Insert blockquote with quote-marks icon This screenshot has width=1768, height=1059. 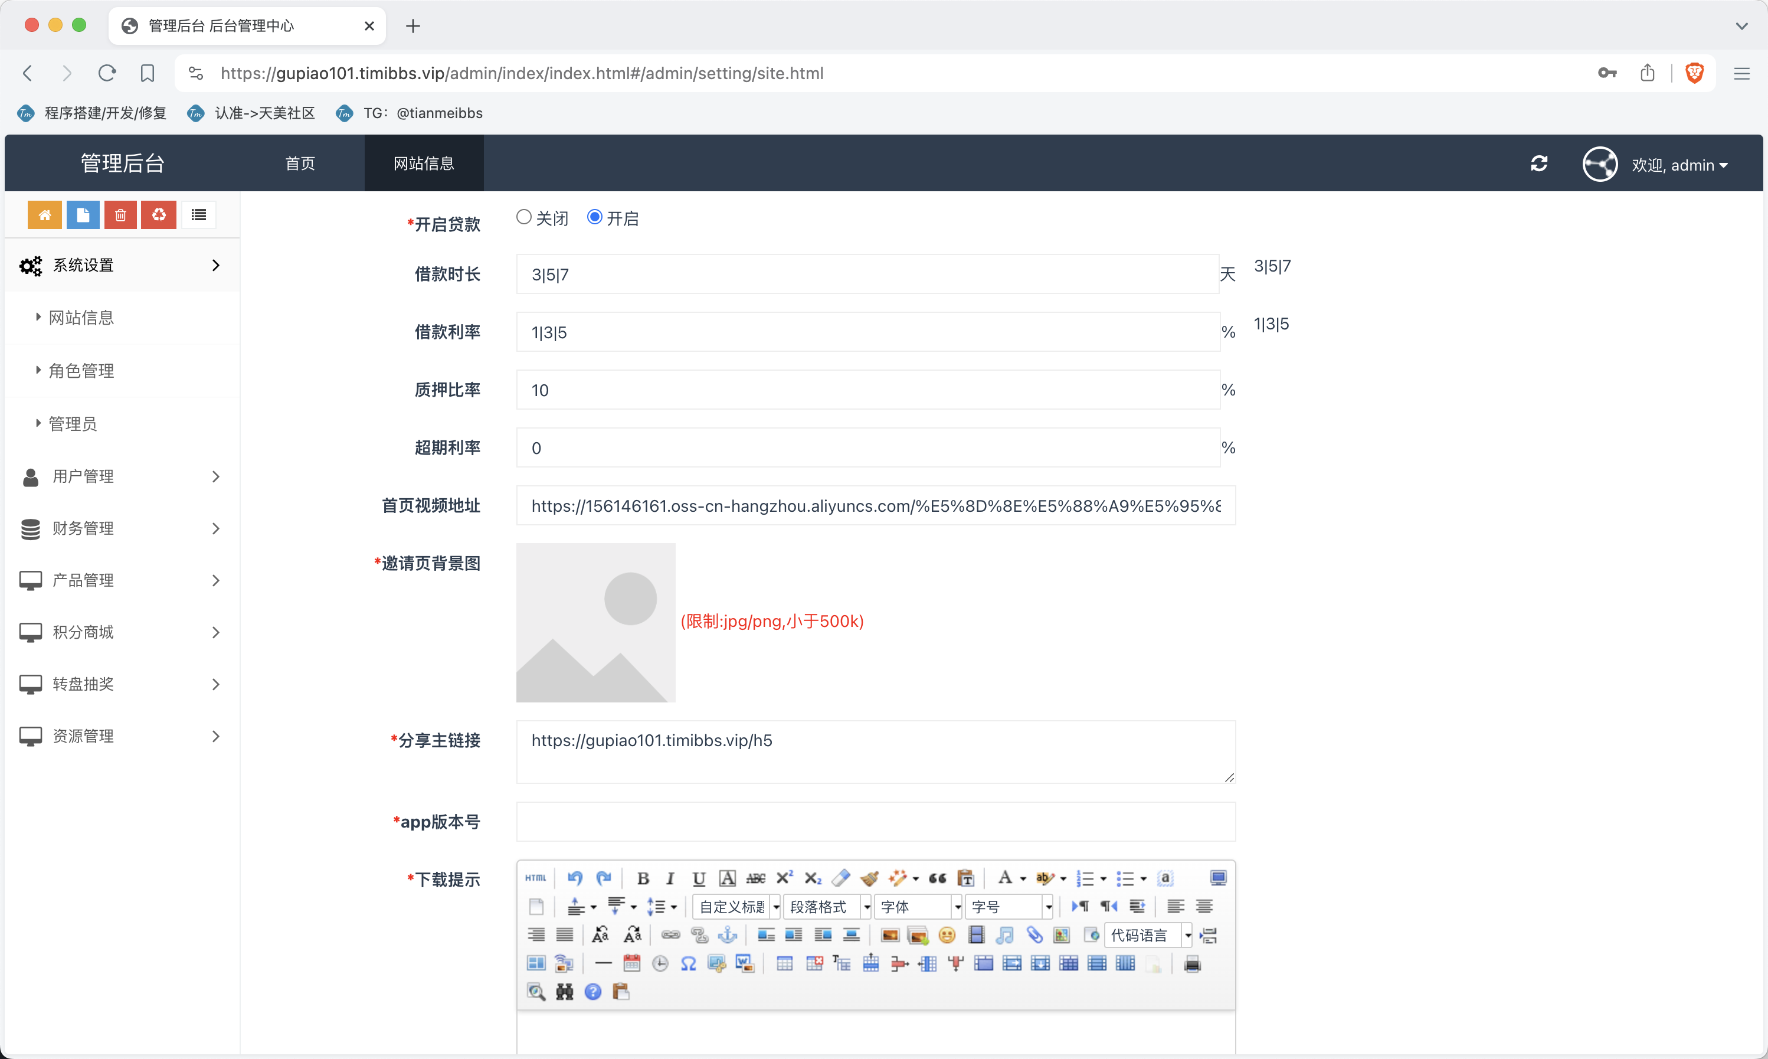[x=937, y=878]
